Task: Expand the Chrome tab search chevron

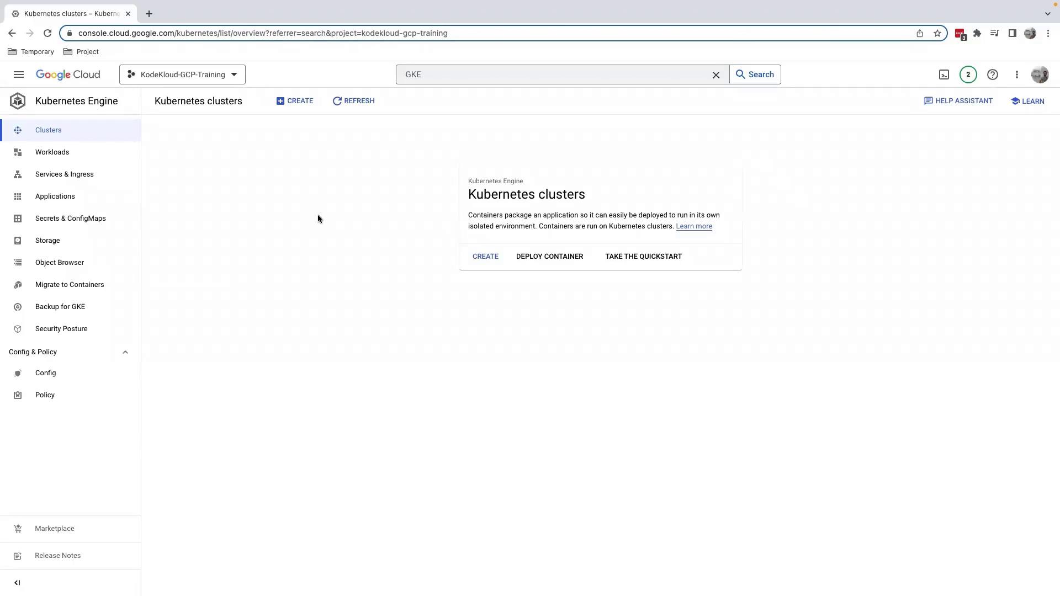Action: [x=1047, y=13]
